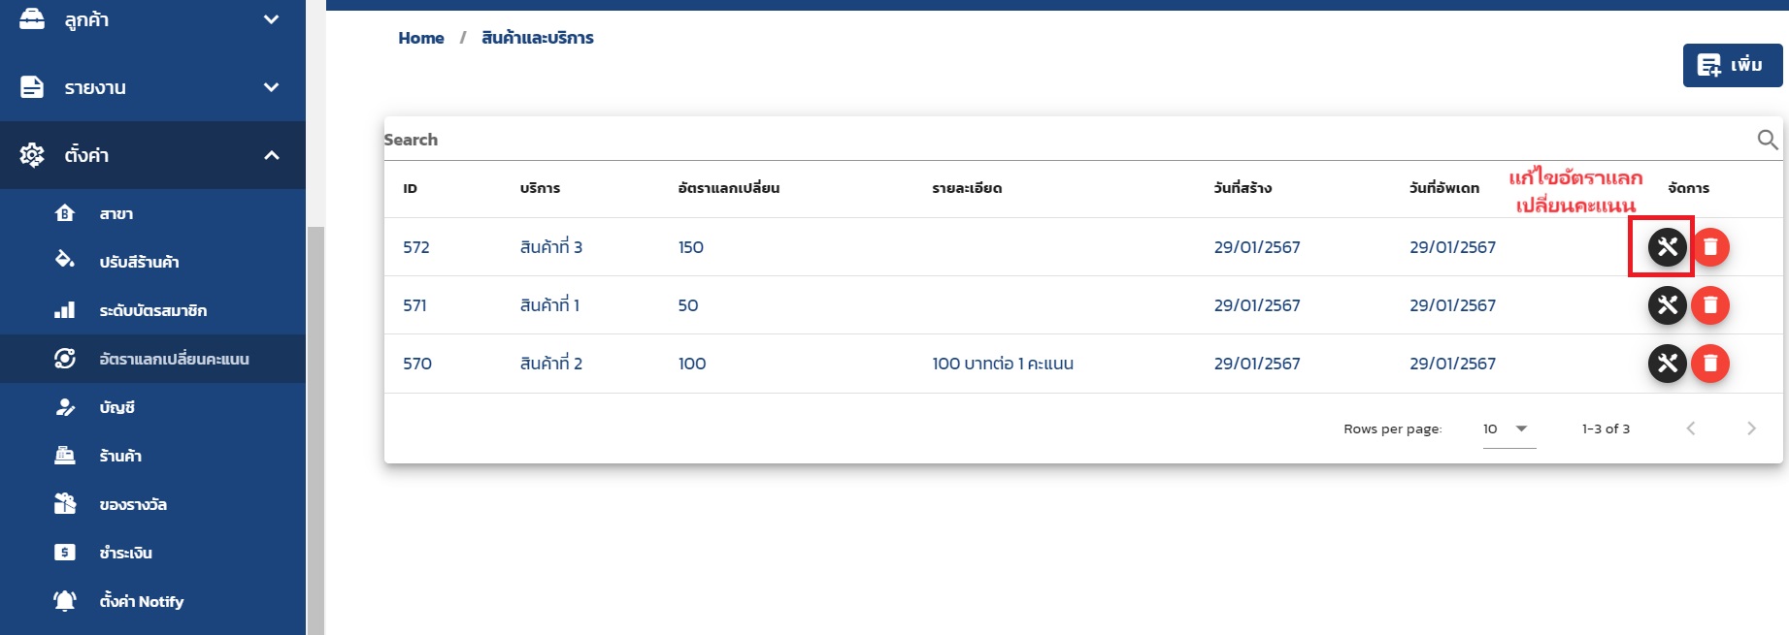Click the บัญชี user edit icon
Image resolution: width=1789 pixels, height=635 pixels.
pyautogui.click(x=65, y=407)
